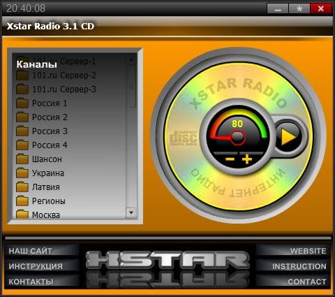Select the Латвия channel label
The image size is (335, 297).
coord(46,187)
